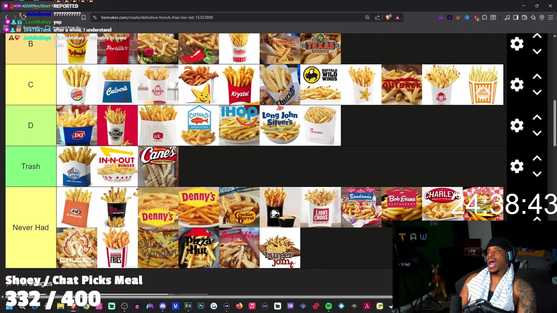
Task: Select the A&W fries in Never Had
Action: pyautogui.click(x=77, y=207)
